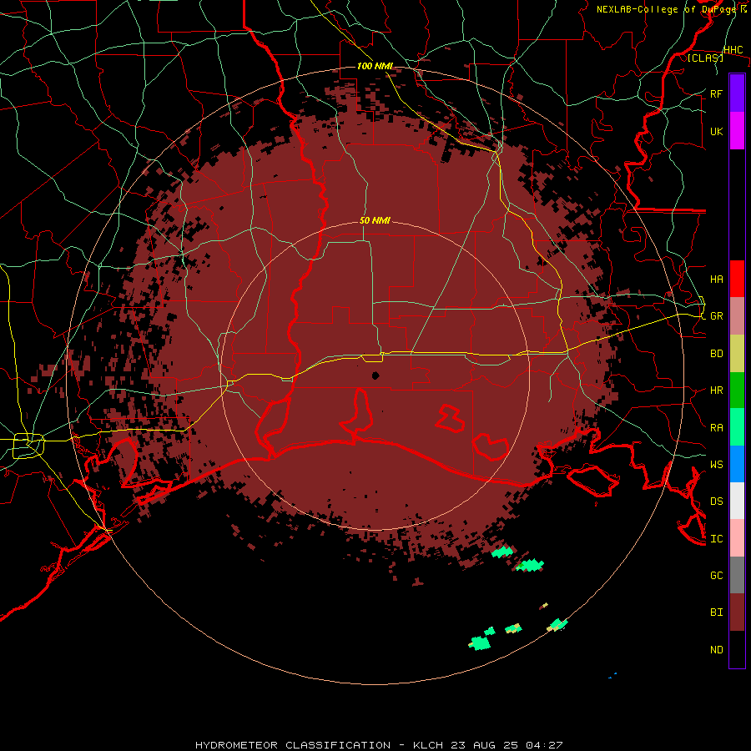Viewport: 751px width, 751px height.
Task: Click the 'HR' legend label
Action: [x=716, y=391]
